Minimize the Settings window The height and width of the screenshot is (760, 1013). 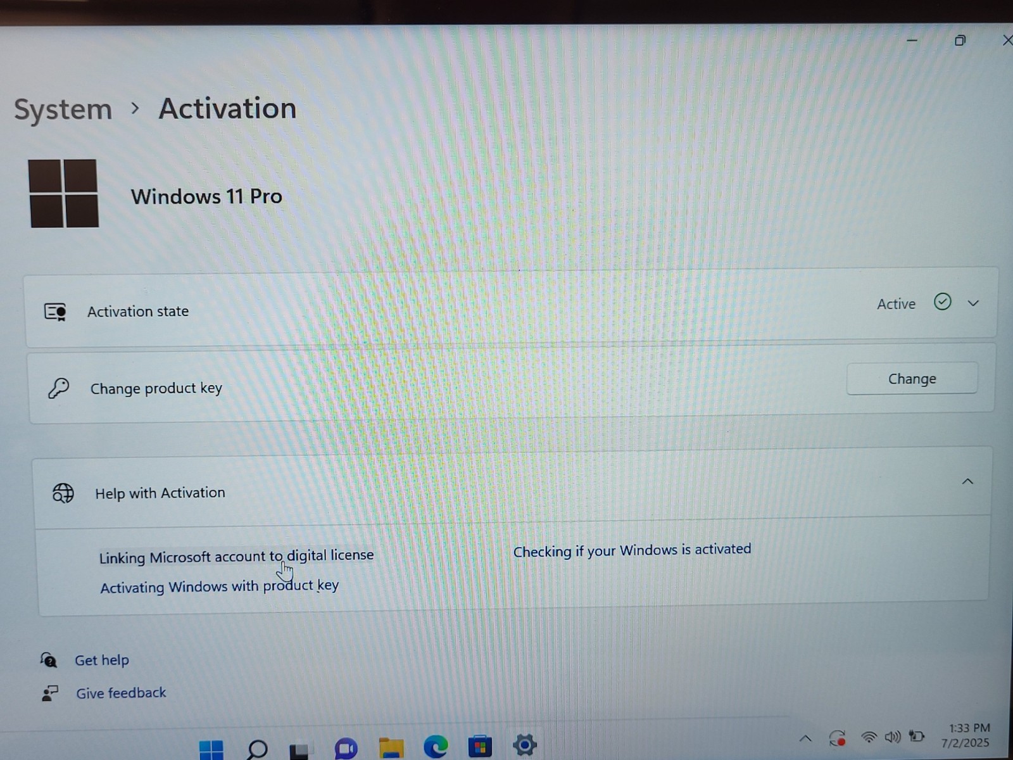pos(912,40)
